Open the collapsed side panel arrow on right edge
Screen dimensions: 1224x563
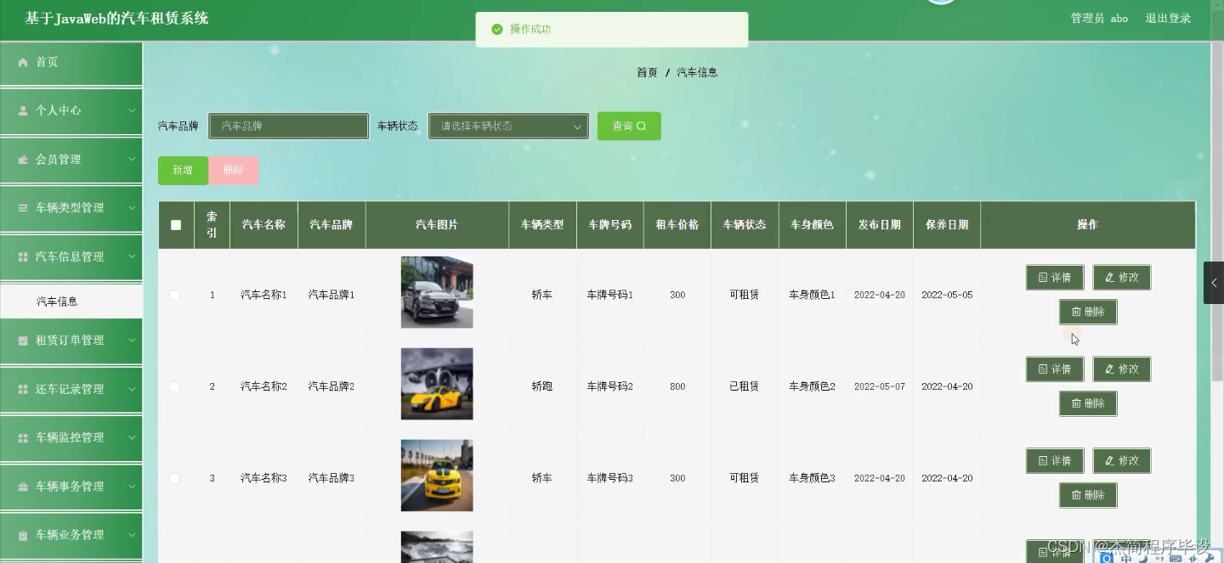pyautogui.click(x=1214, y=283)
